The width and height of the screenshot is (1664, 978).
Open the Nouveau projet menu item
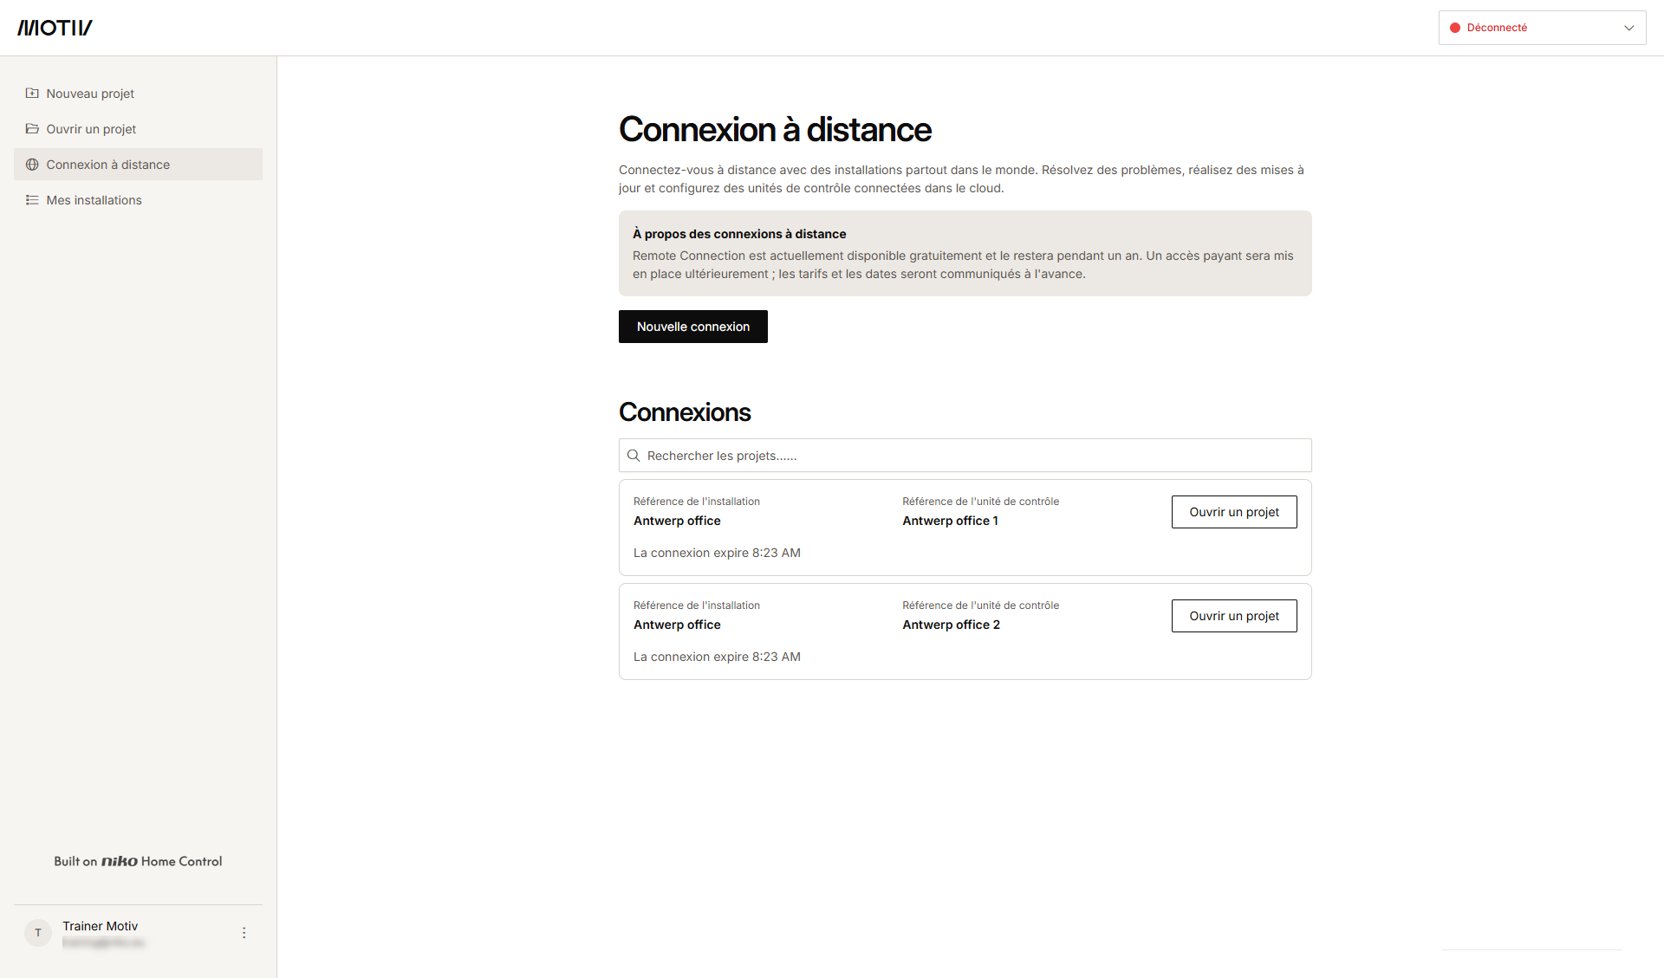click(139, 94)
